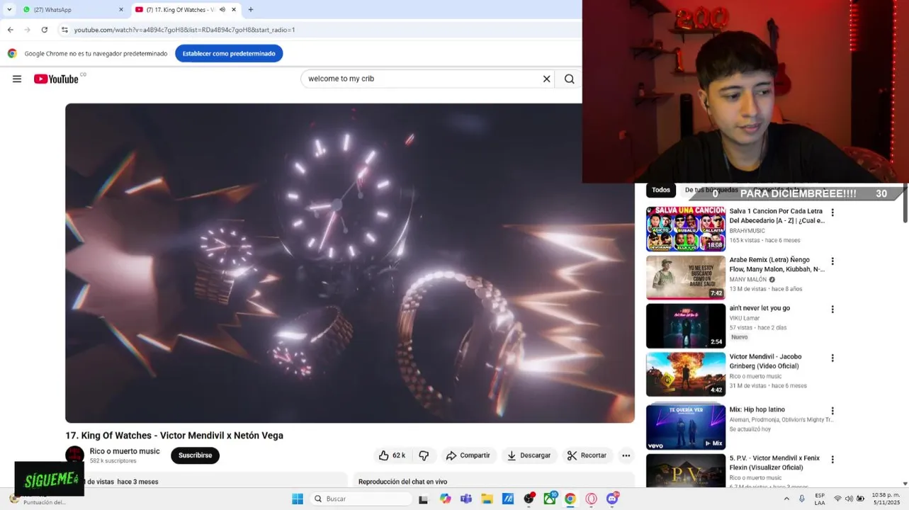Select the Todos filter chip
The image size is (909, 510).
661,190
